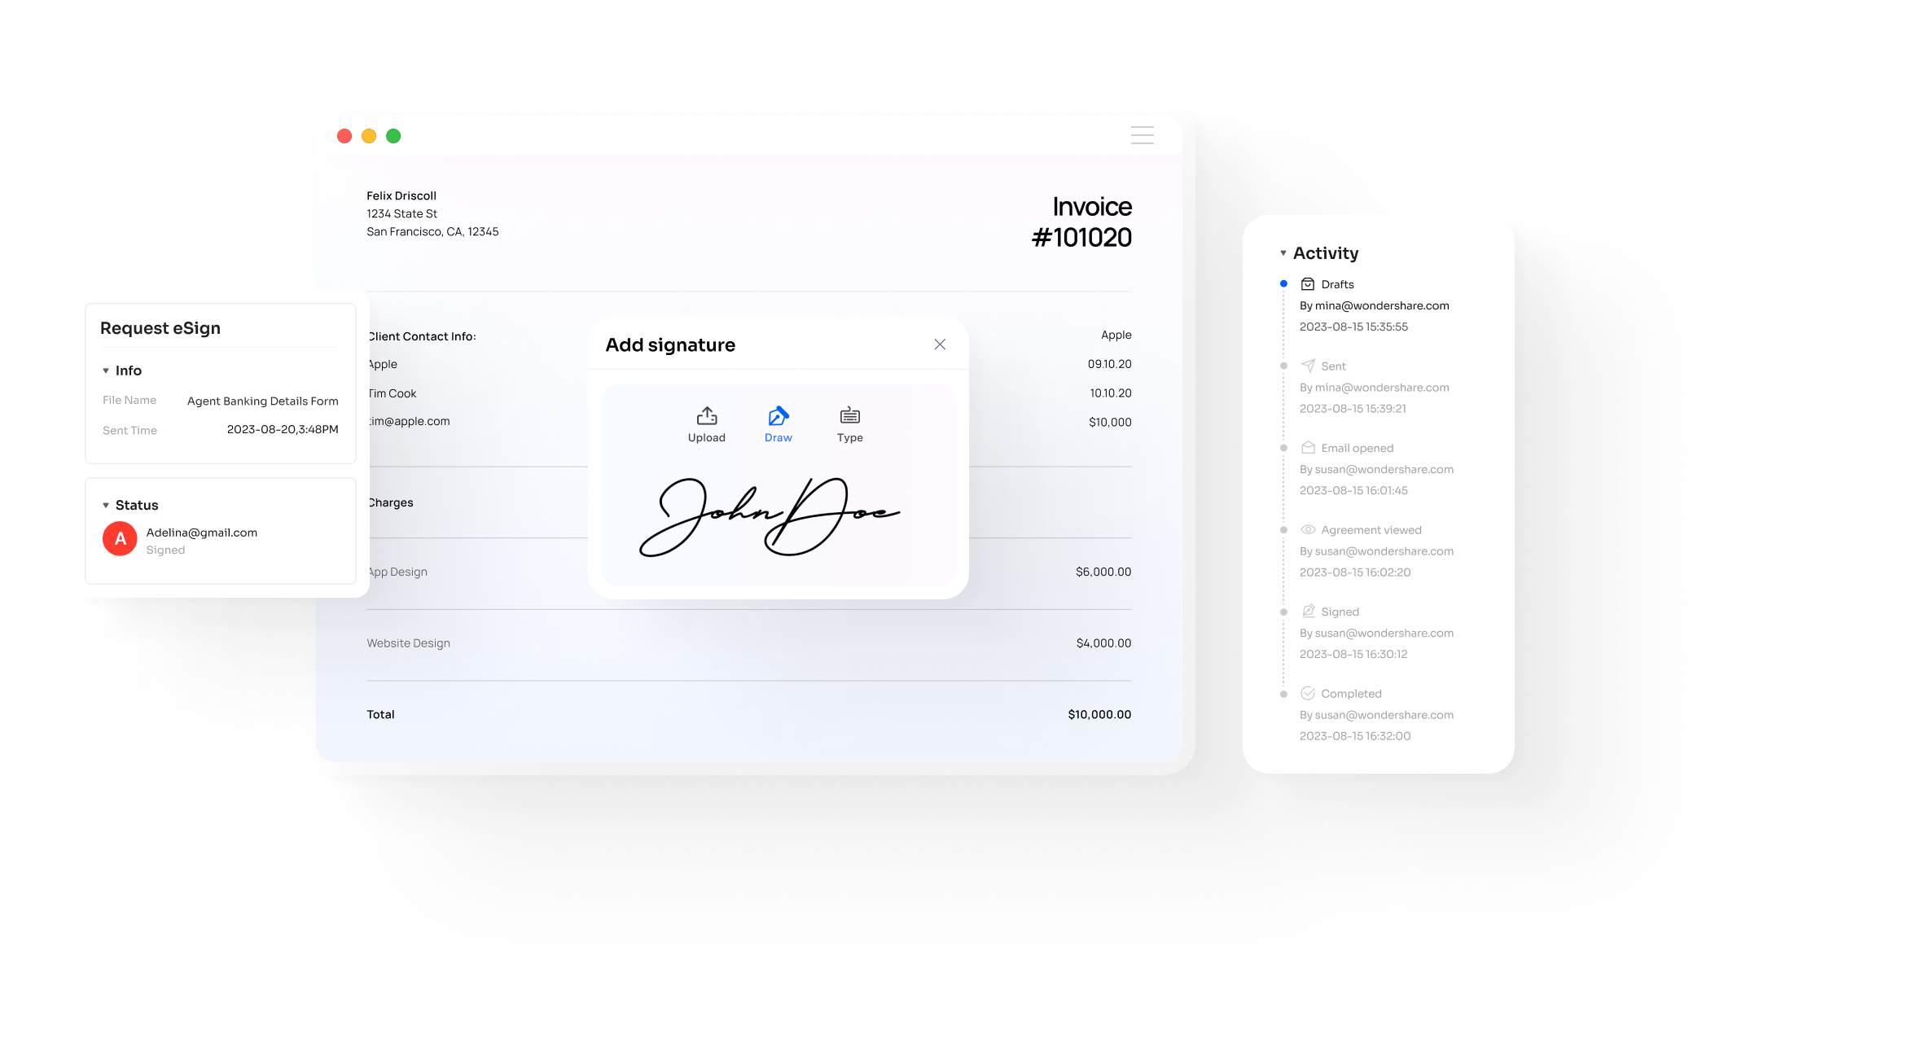Click the hamburger menu icon top right
The width and height of the screenshot is (1930, 1048).
click(x=1142, y=135)
